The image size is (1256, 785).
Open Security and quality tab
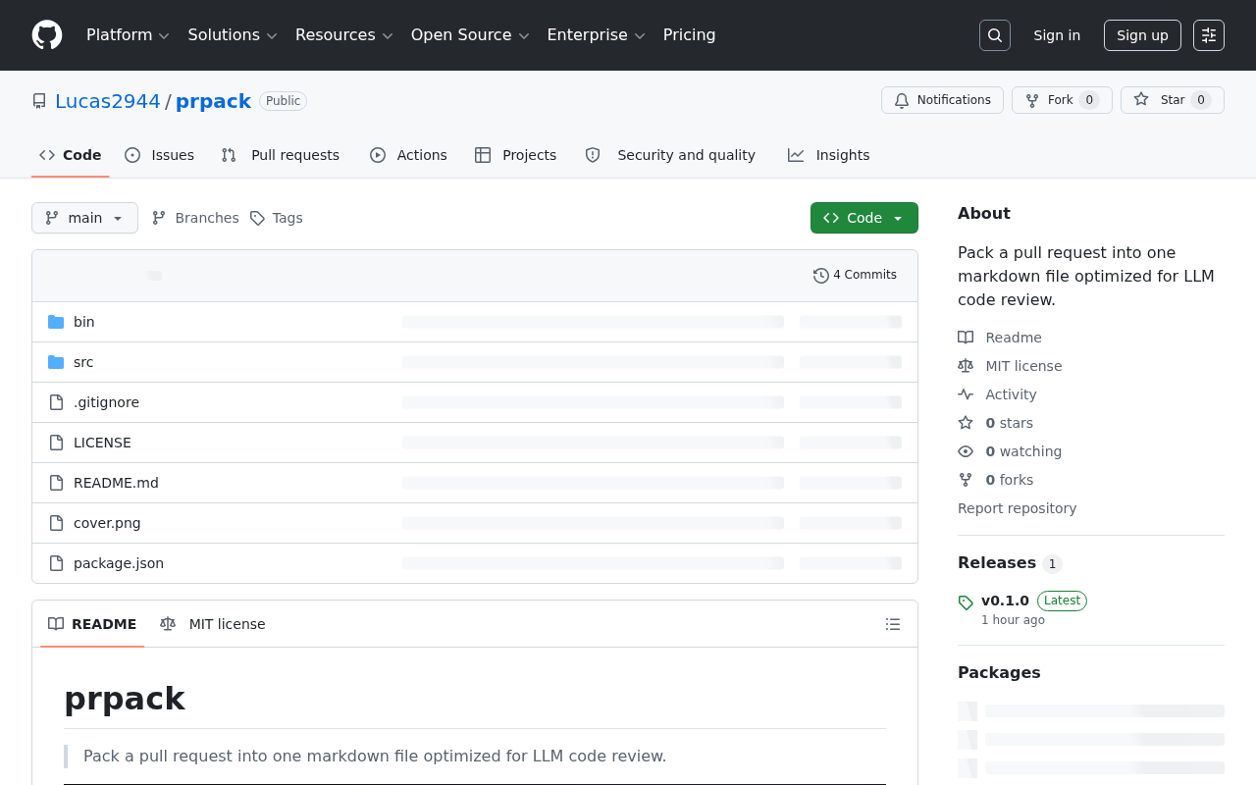[x=670, y=155]
